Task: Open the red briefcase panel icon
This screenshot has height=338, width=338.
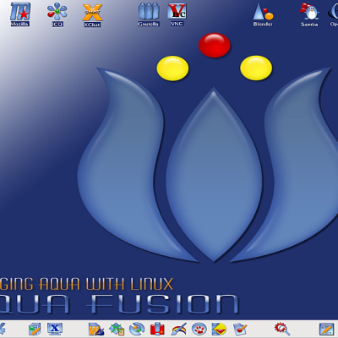Action: pos(157,329)
